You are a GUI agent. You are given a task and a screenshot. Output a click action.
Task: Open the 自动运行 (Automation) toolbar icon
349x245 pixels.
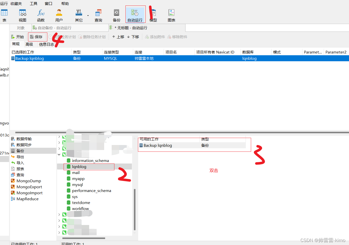135,15
